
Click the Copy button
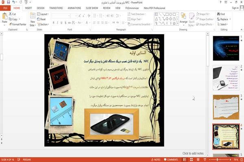click(x=13, y=19)
